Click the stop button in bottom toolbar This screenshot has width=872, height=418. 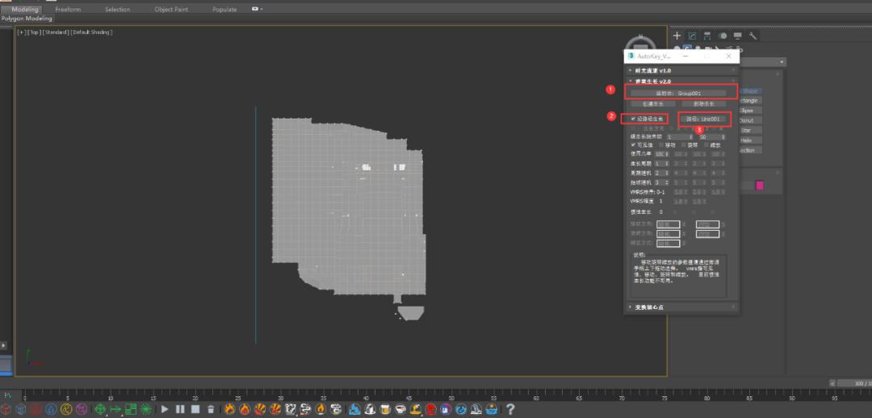tap(195, 409)
